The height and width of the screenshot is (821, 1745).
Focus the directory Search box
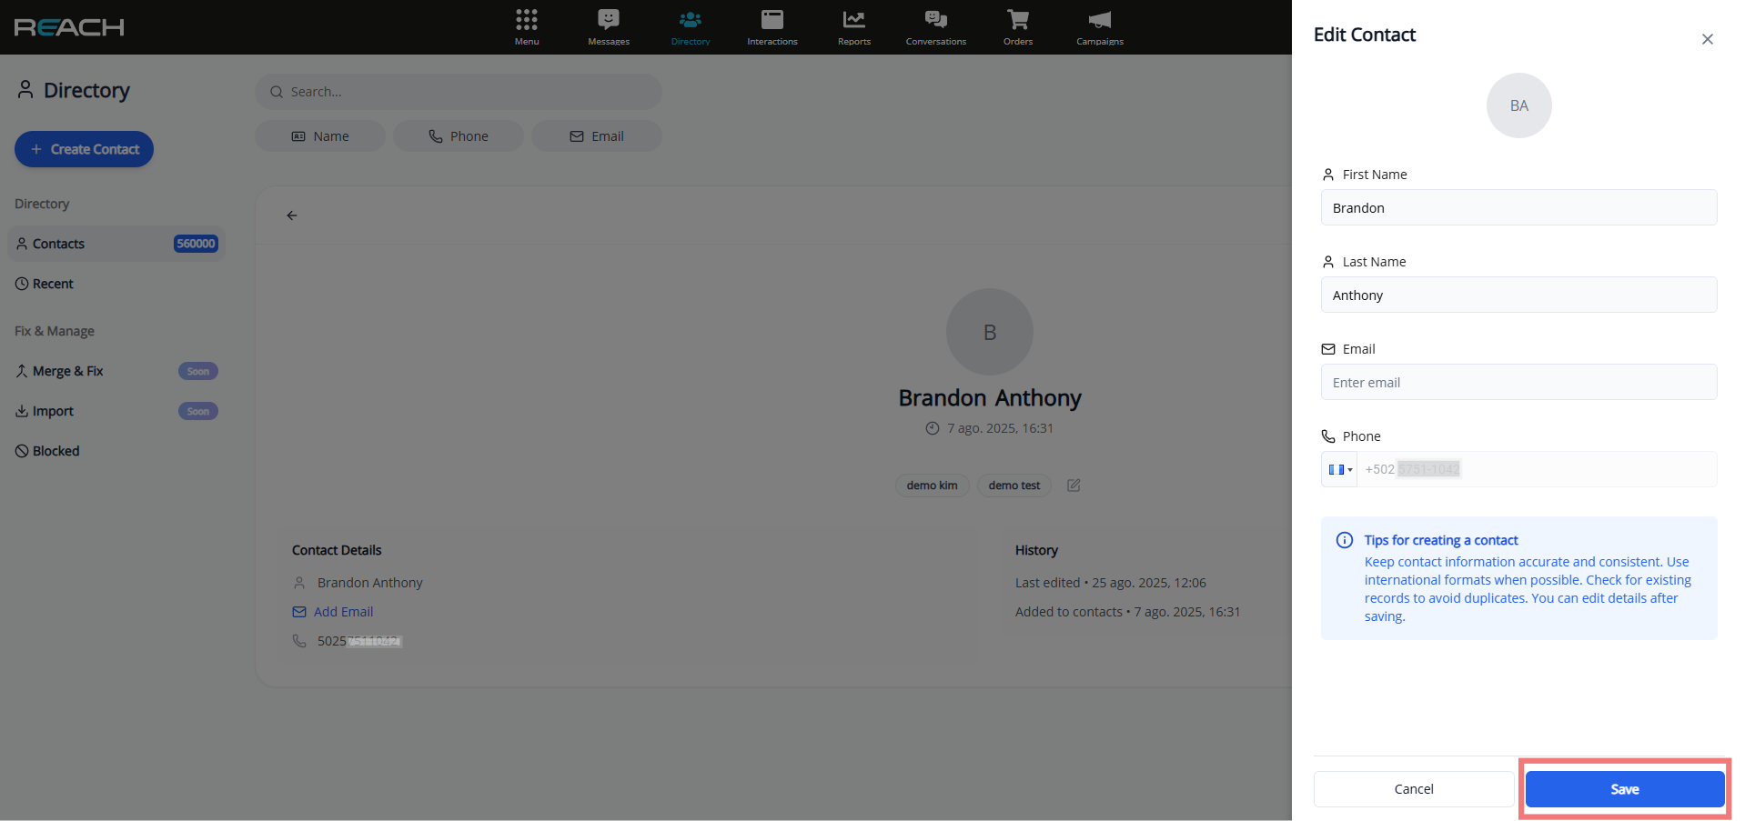click(459, 92)
